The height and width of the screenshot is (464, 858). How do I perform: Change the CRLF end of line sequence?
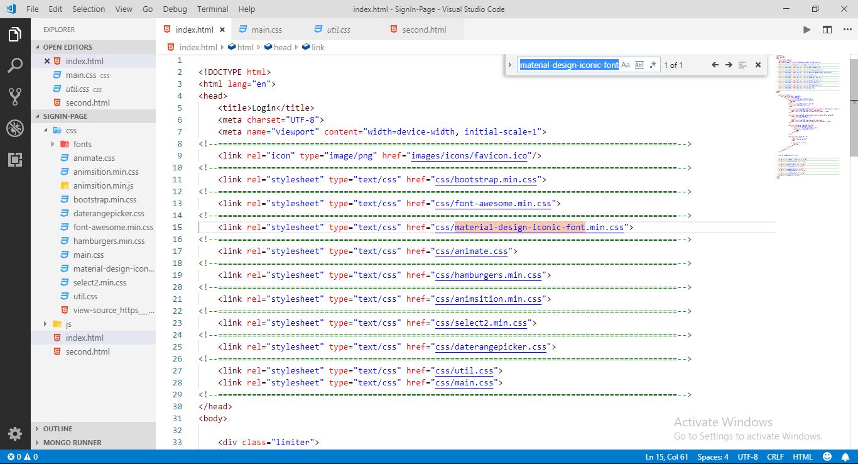(775, 457)
